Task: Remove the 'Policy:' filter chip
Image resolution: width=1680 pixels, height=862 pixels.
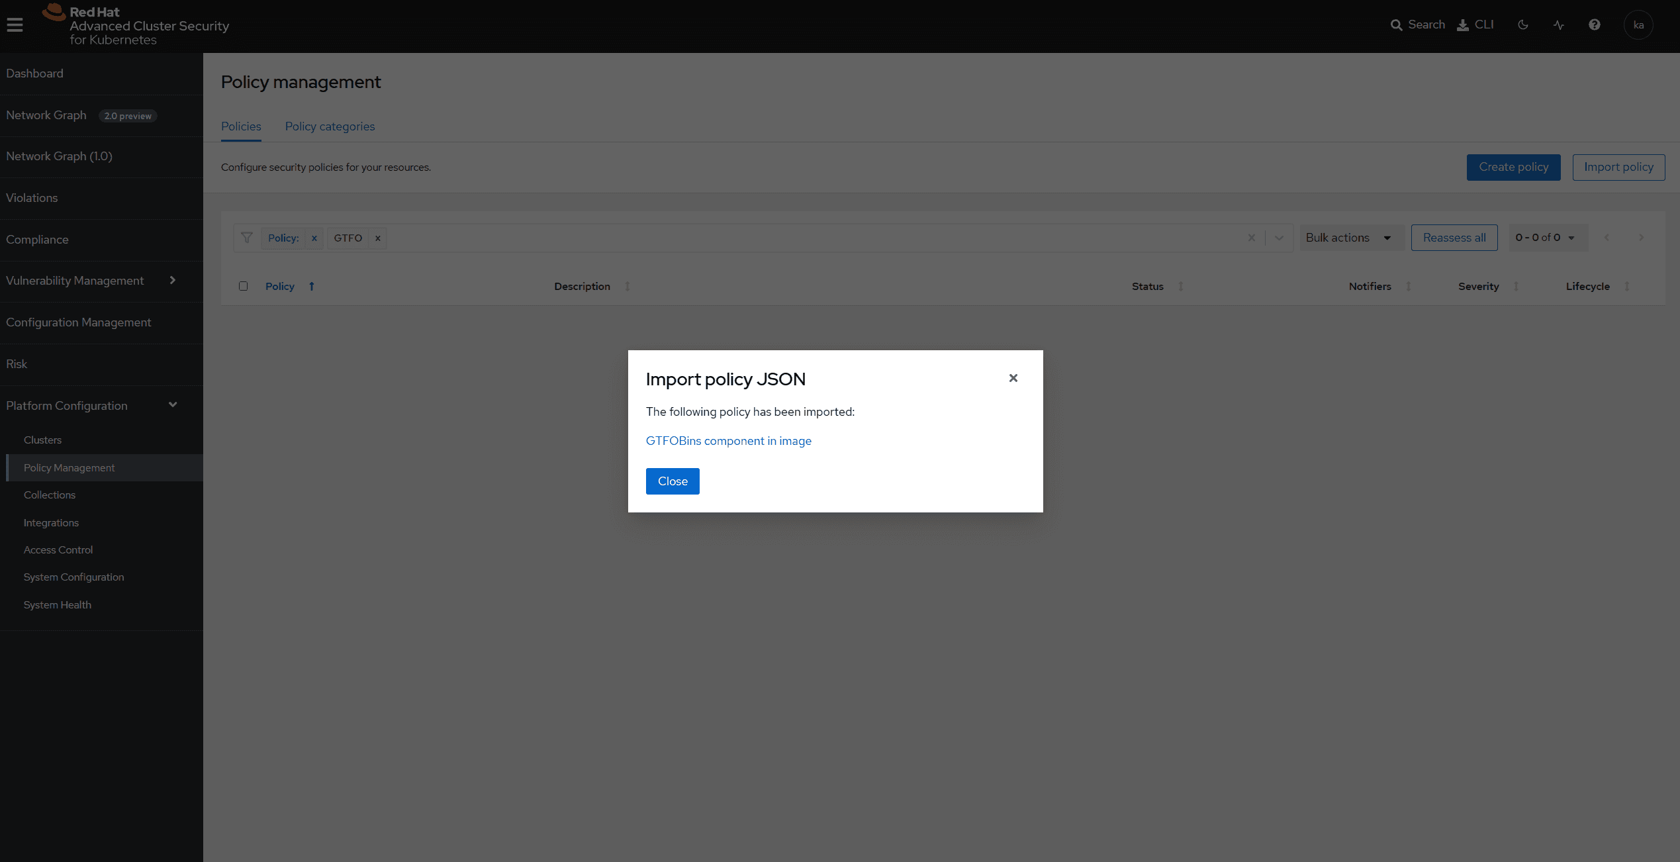Action: pos(314,238)
